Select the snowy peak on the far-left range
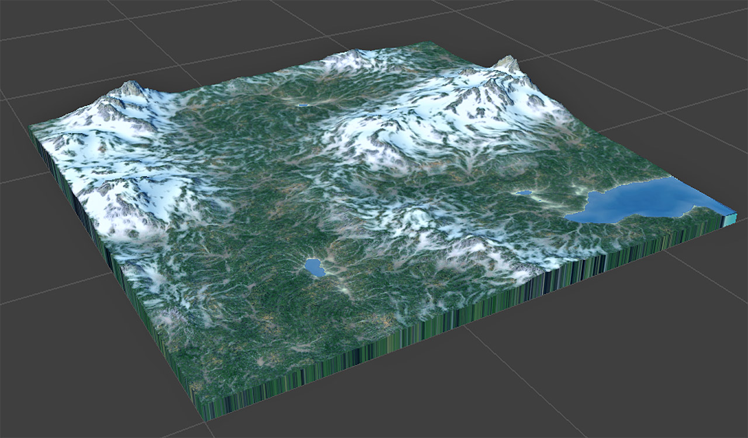Image resolution: width=748 pixels, height=438 pixels. [x=130, y=89]
